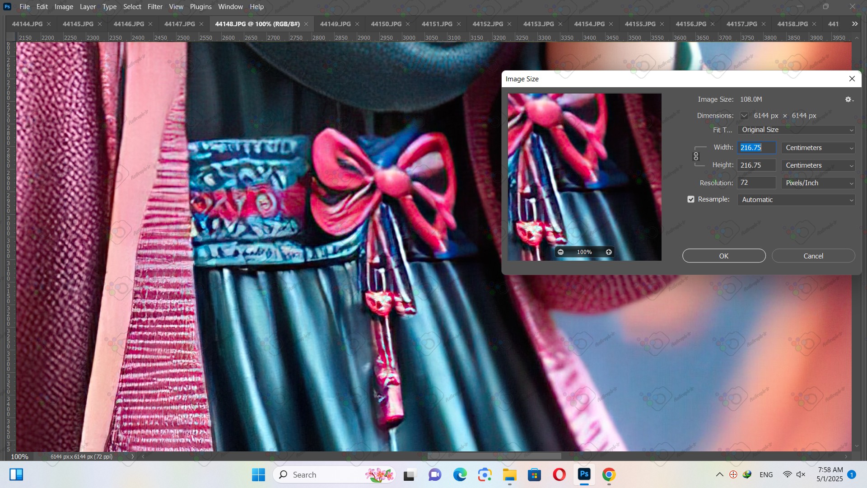Open Wi-Fi network settings in tray
Screen dimensions: 867x488
point(787,474)
